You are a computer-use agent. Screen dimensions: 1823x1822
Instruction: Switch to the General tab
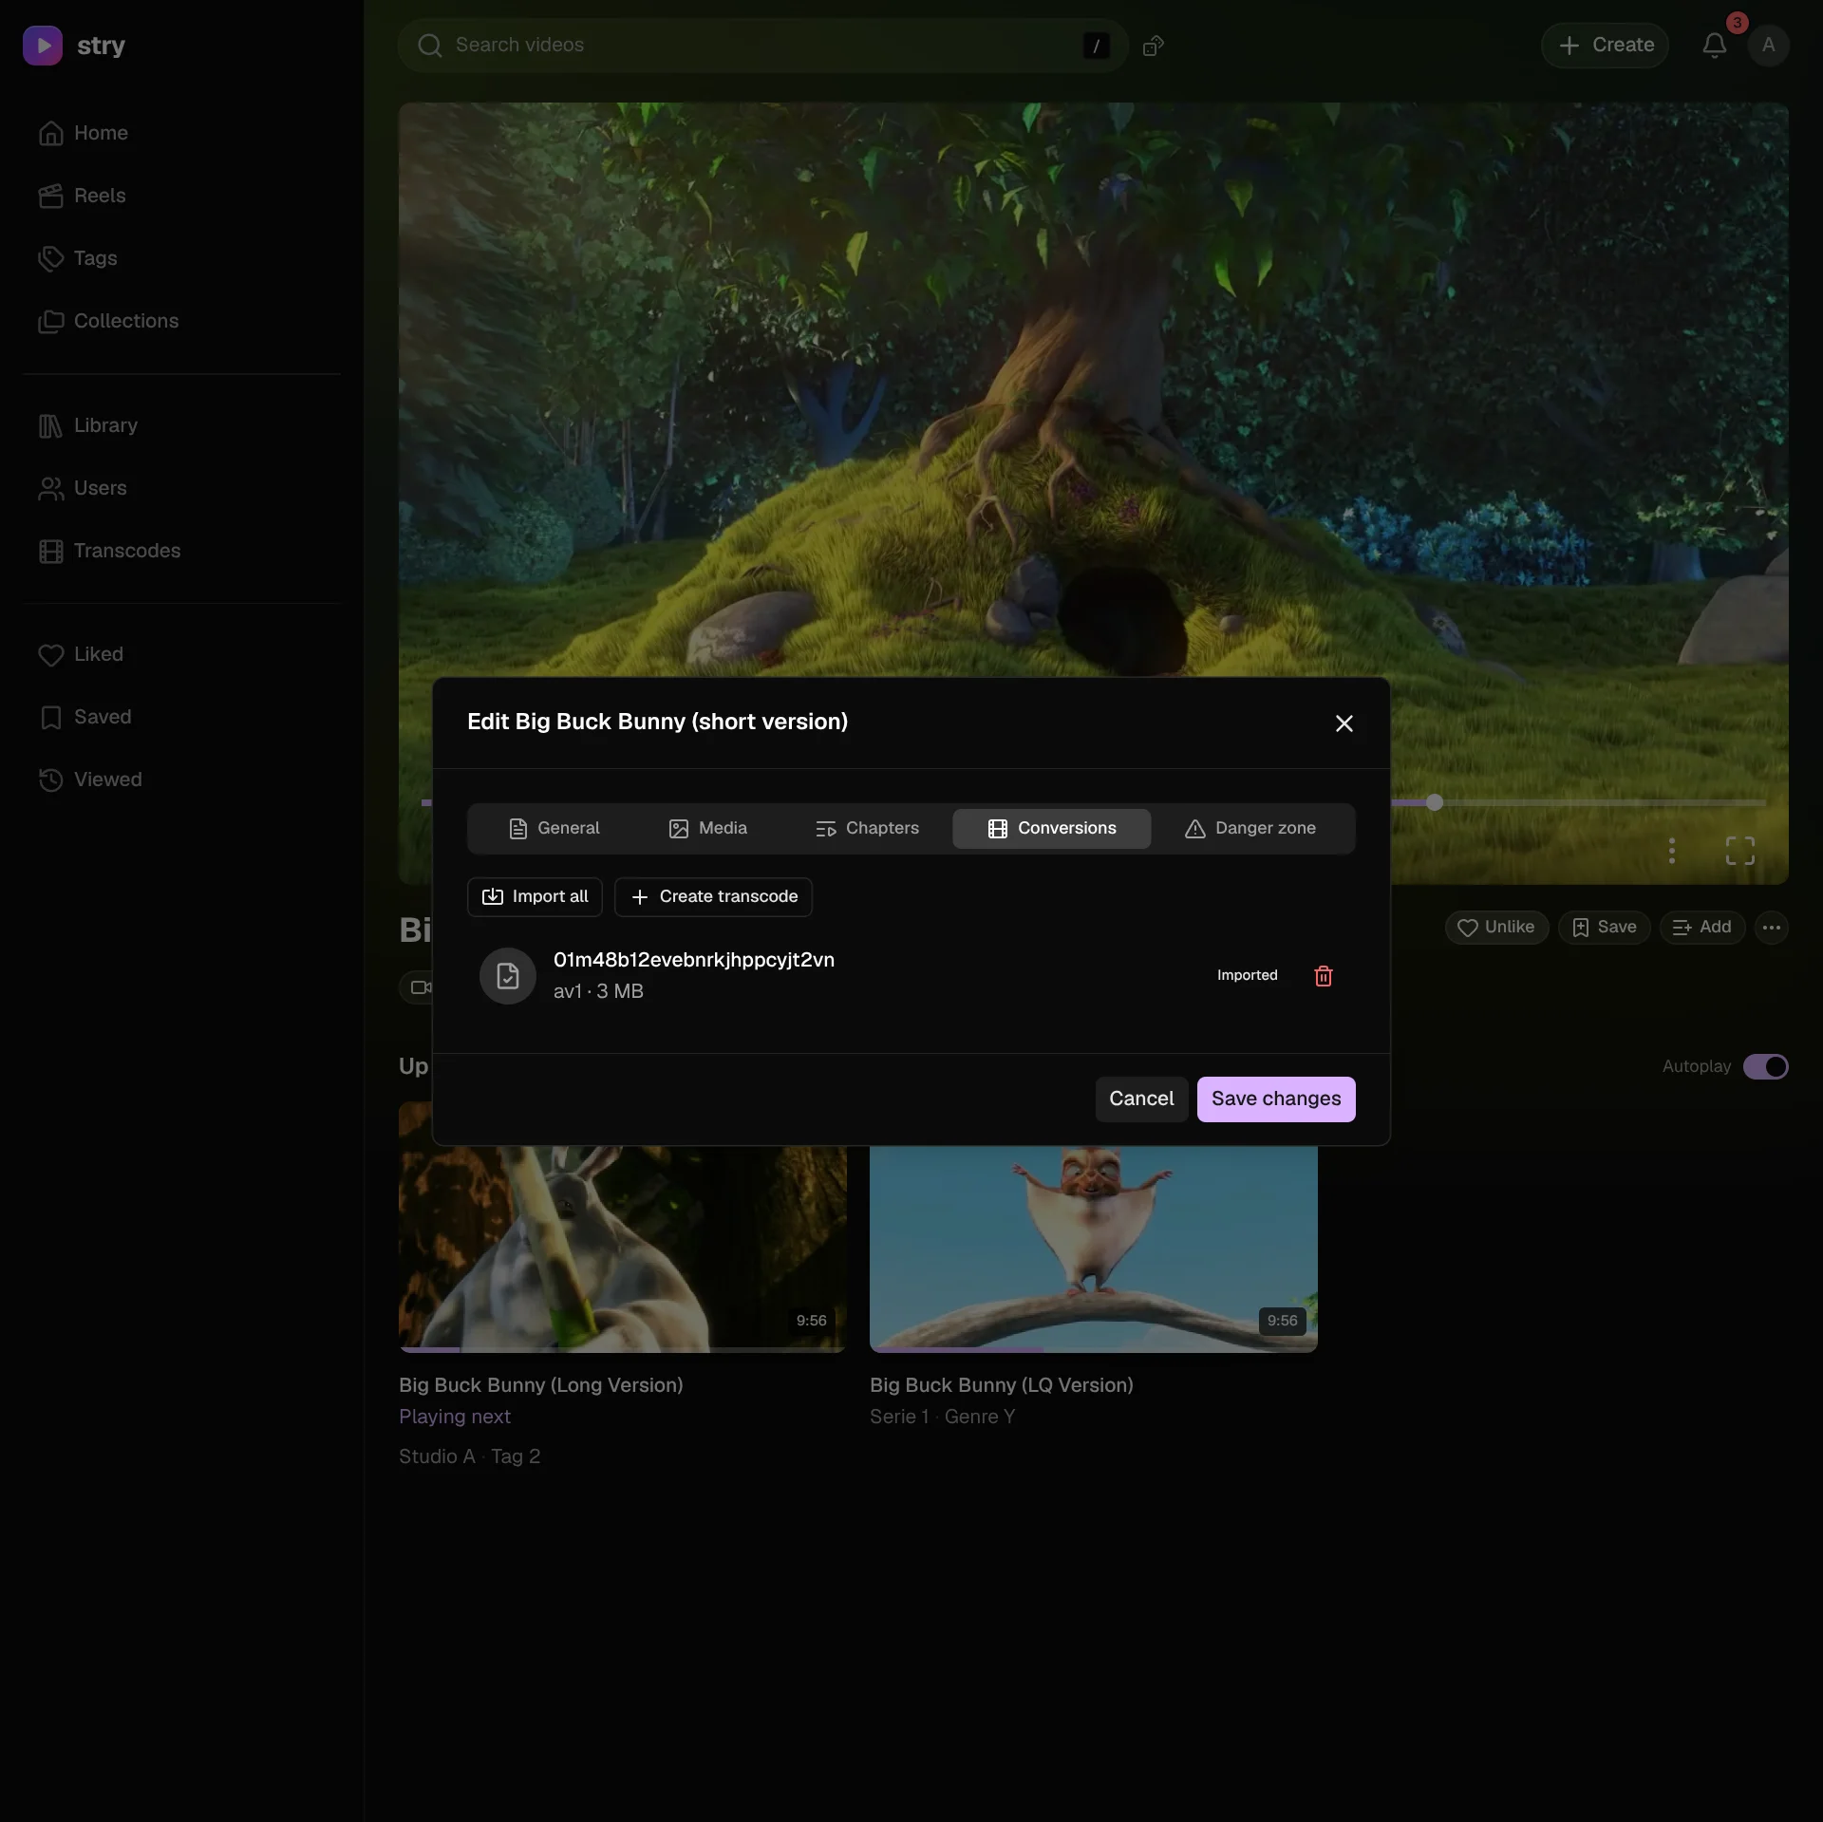pyautogui.click(x=554, y=829)
